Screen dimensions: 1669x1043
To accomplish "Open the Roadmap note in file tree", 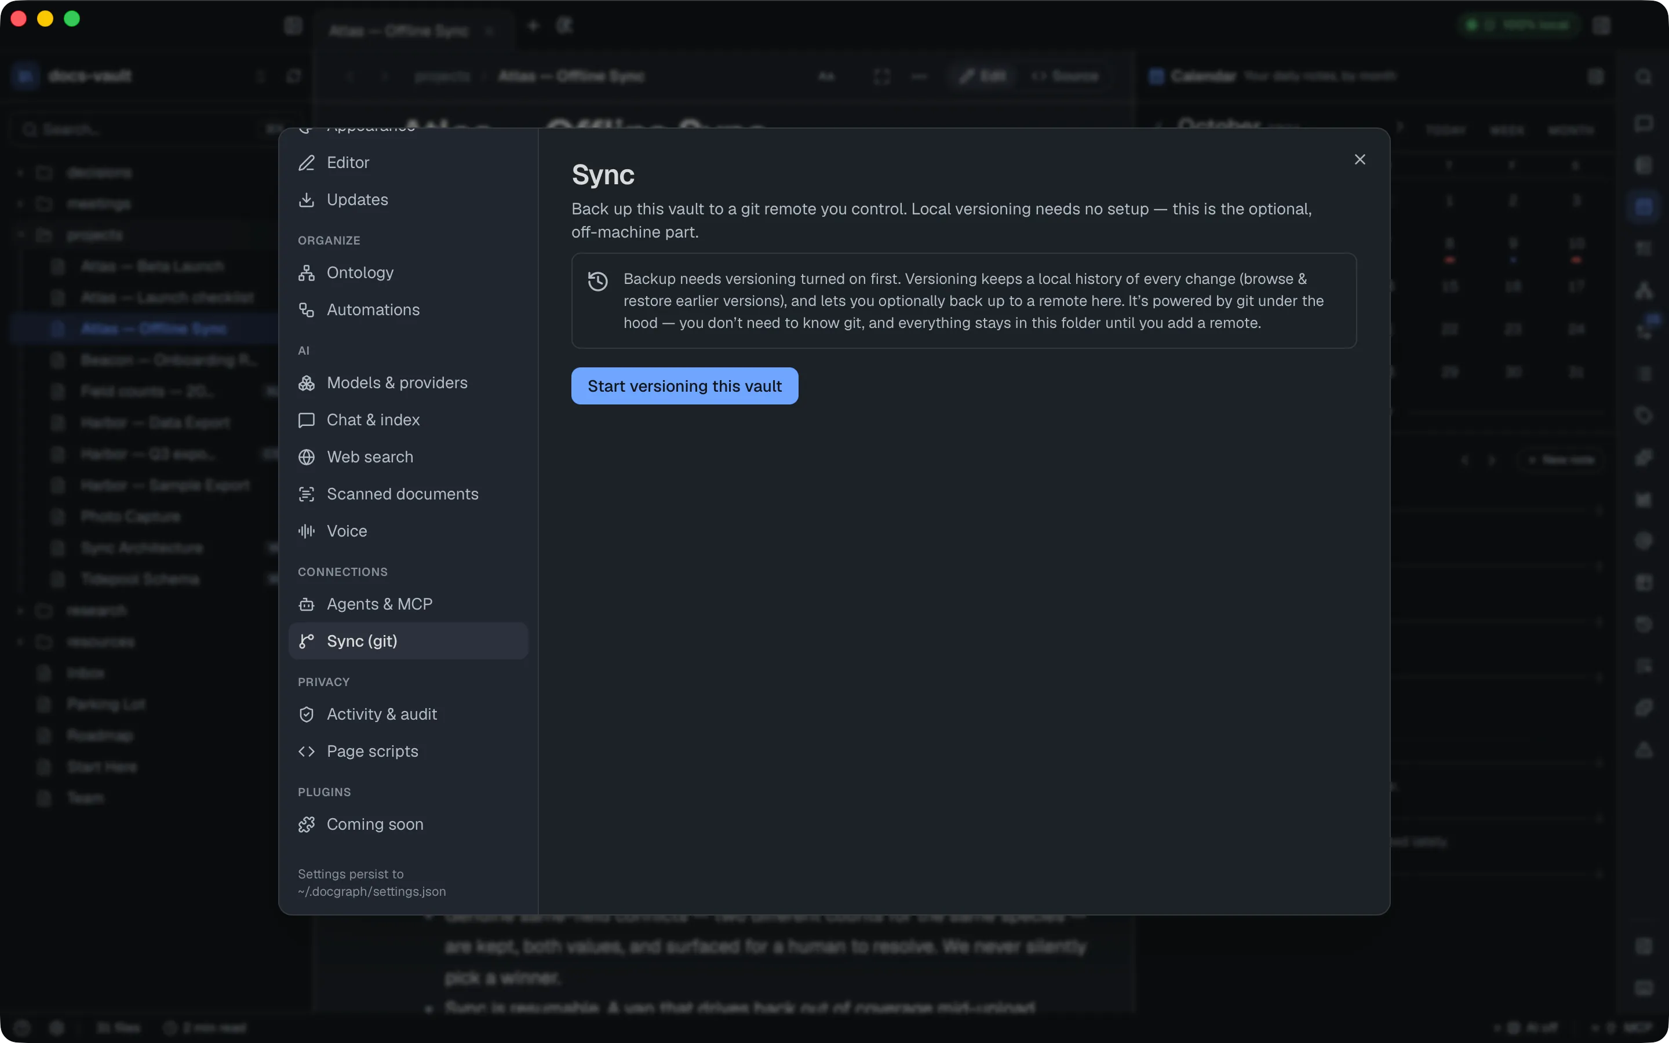I will pos(100,735).
